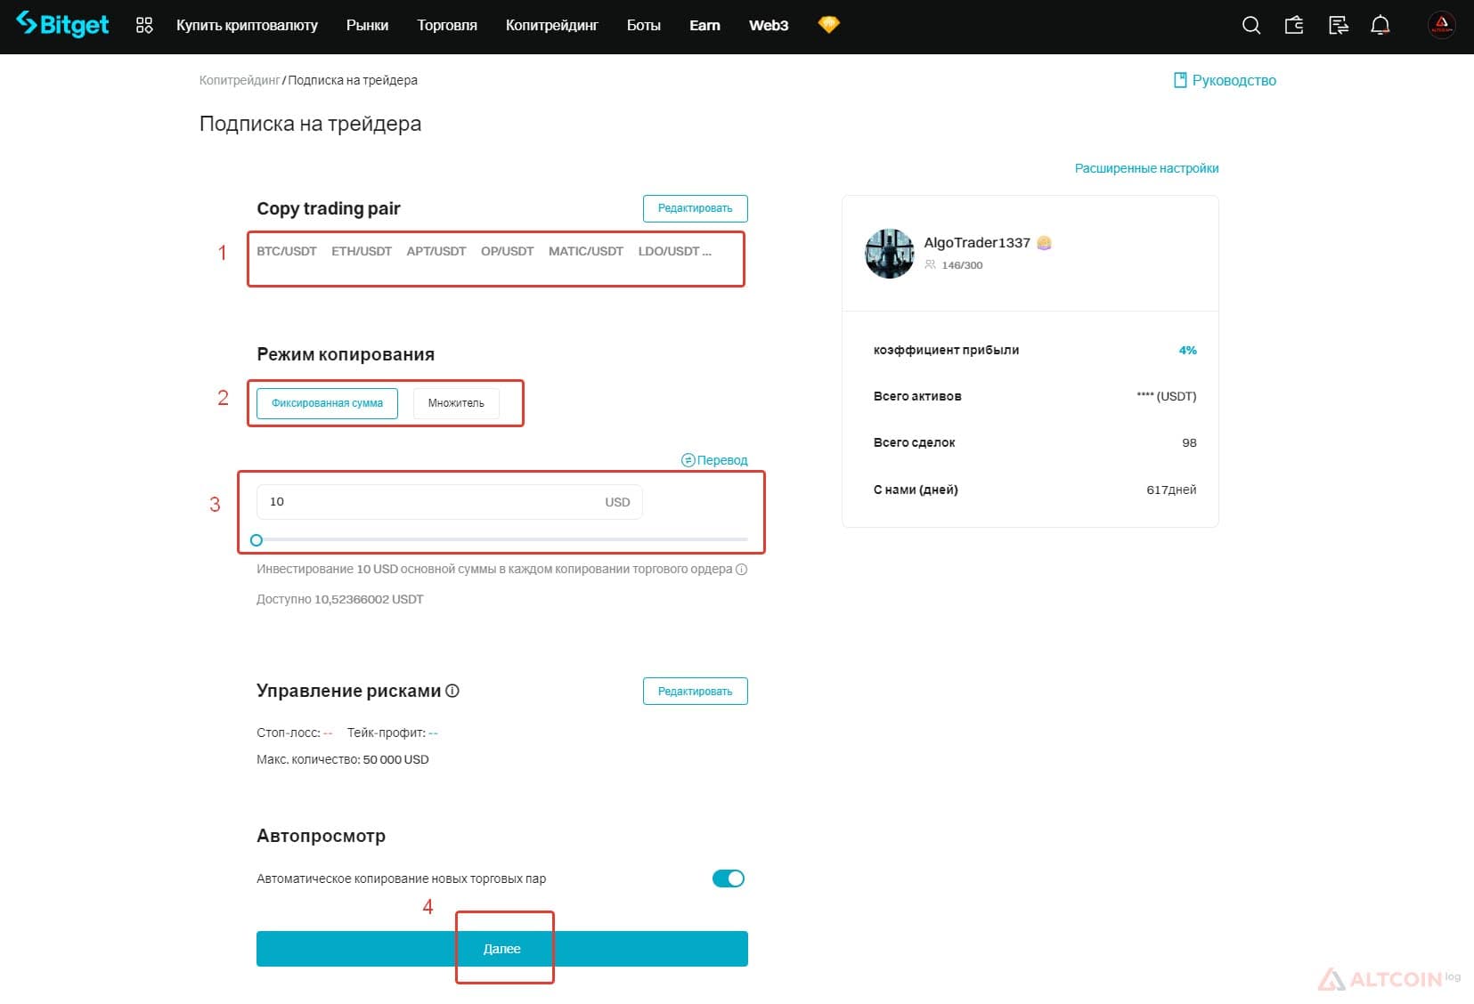Image resolution: width=1474 pixels, height=1004 pixels.
Task: Open Купить криптовалюту menu
Action: point(247,25)
